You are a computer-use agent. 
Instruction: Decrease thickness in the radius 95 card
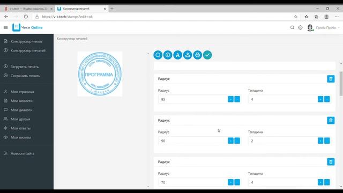point(327,99)
